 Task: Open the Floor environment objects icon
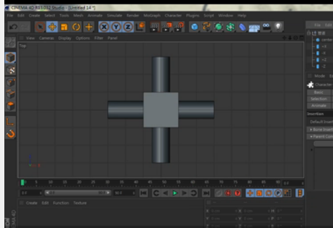[x=254, y=28]
